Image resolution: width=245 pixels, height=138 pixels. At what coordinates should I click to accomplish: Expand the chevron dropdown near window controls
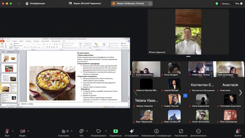[19, 3]
